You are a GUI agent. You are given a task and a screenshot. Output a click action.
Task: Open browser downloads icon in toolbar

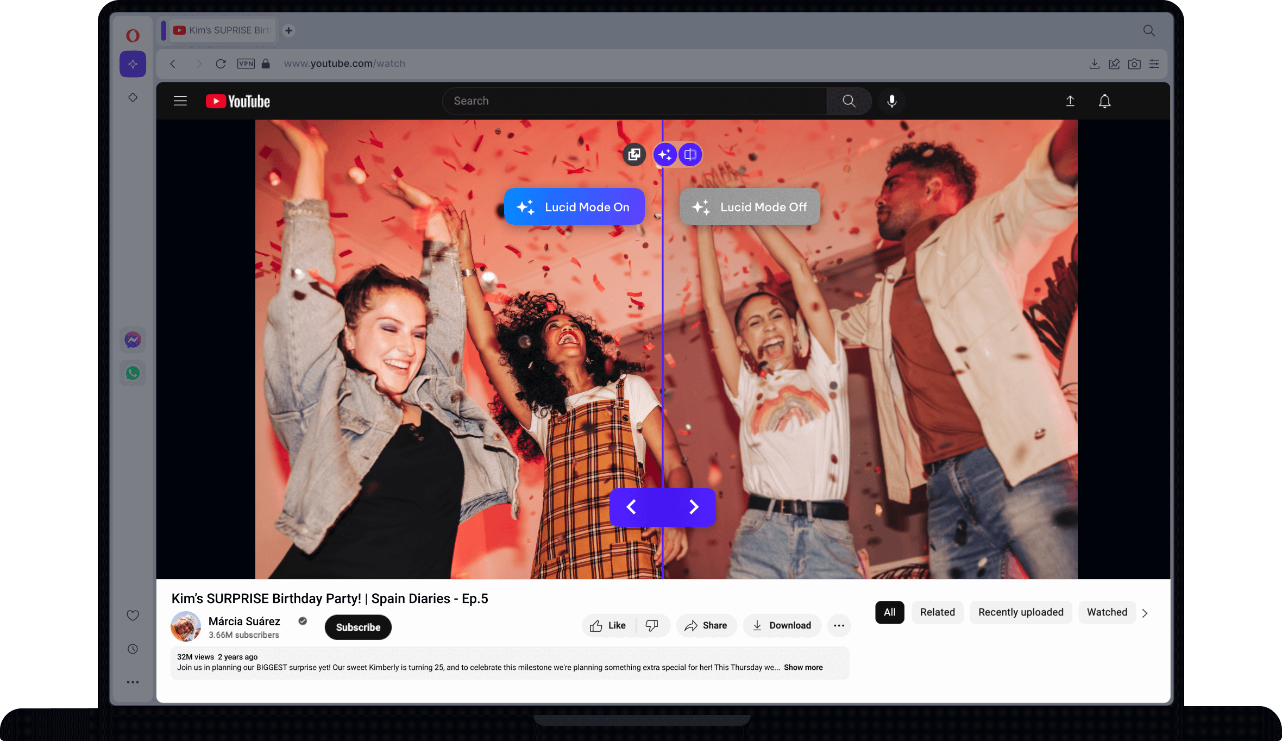(x=1095, y=64)
